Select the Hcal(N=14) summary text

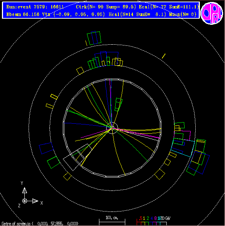point(137,15)
